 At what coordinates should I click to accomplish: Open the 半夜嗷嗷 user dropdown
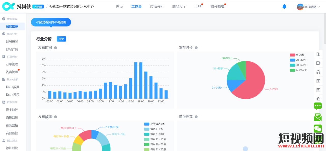point(308,7)
